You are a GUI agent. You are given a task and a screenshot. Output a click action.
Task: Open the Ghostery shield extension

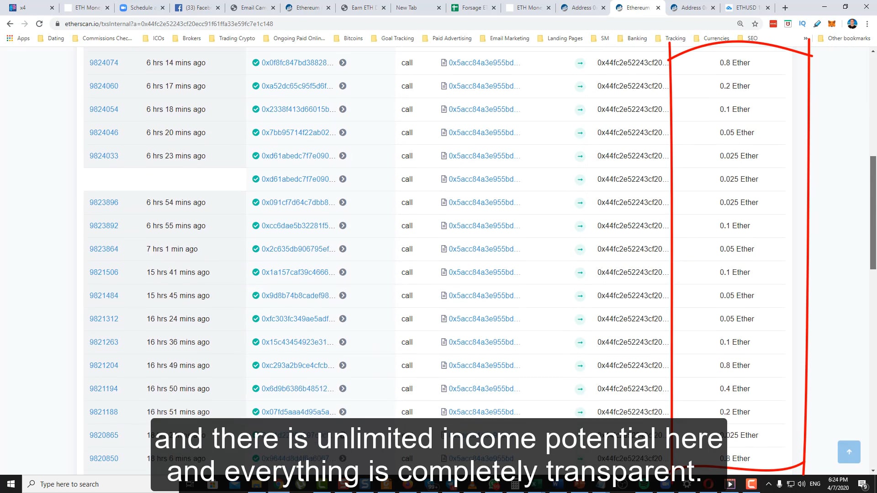click(x=787, y=23)
